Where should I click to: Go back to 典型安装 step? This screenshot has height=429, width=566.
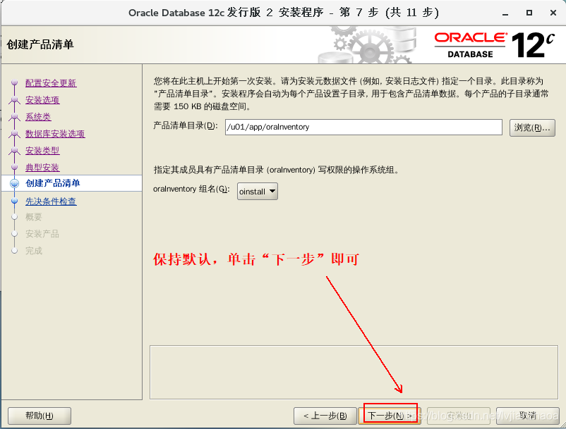click(x=42, y=168)
